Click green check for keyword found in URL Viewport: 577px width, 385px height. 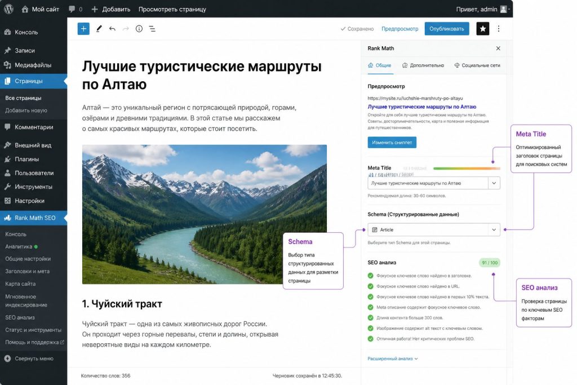pyautogui.click(x=371, y=286)
